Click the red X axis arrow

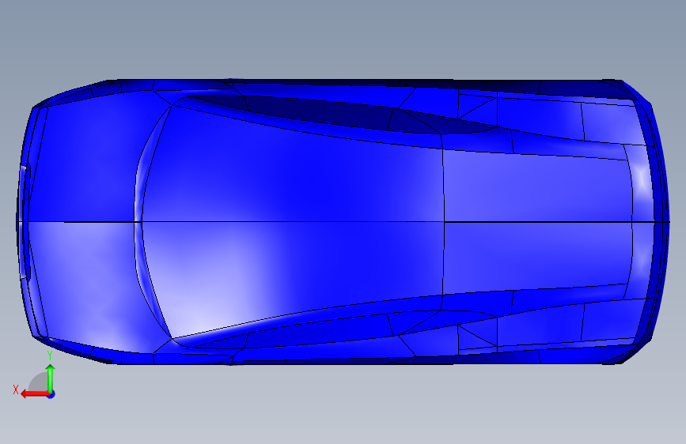35,394
